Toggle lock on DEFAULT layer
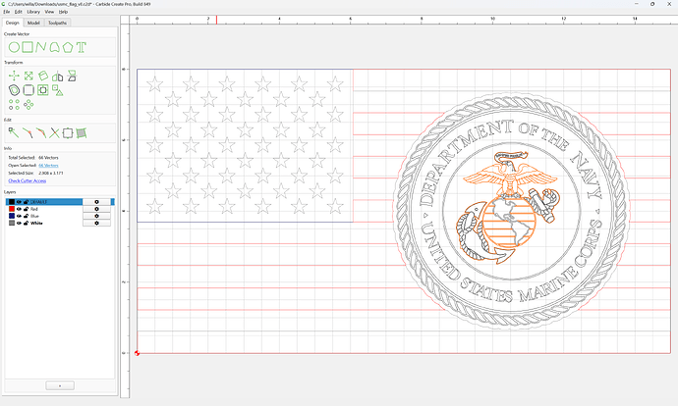 (x=26, y=202)
